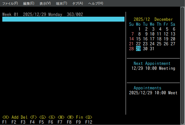Open the 編集(E) menu
Screen dimensions: 185x125
(x=29, y=3)
